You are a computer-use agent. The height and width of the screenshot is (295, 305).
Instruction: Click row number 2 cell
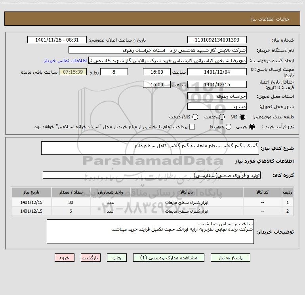click(x=288, y=211)
